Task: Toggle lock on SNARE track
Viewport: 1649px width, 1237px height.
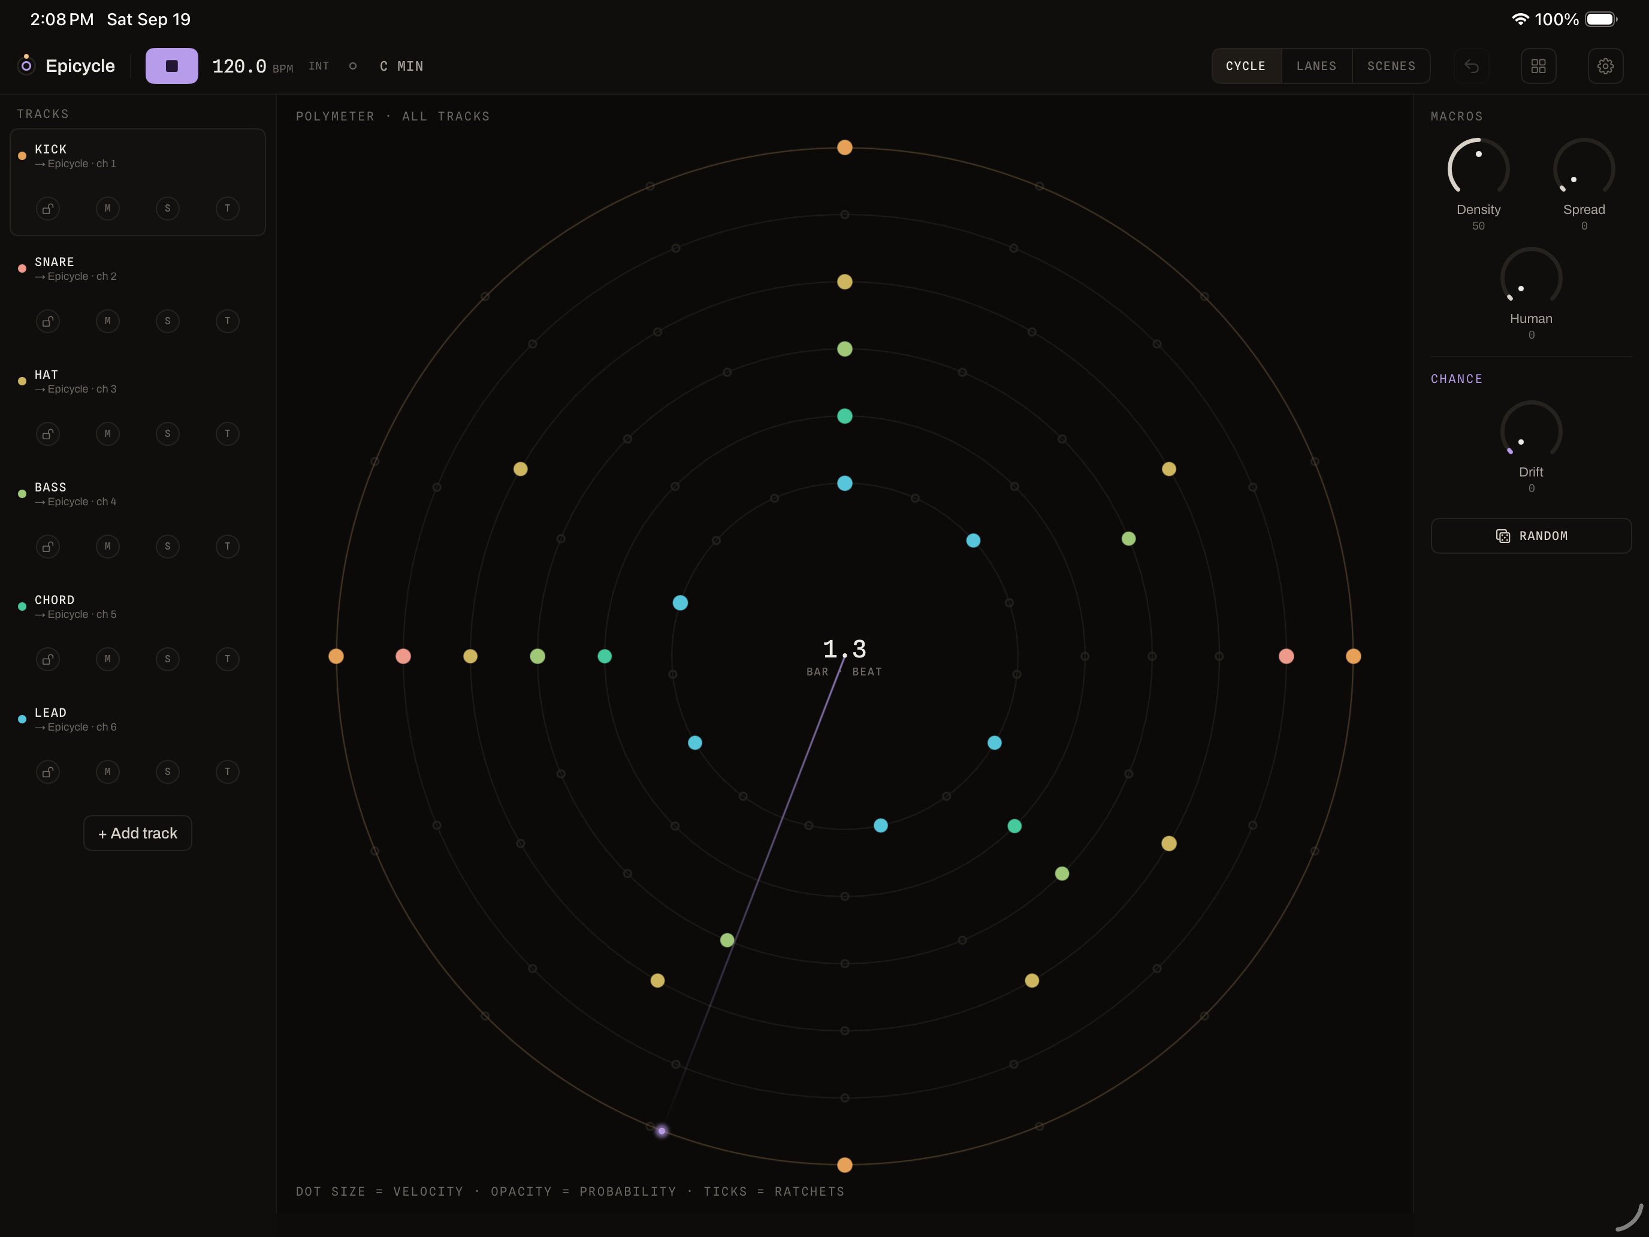Action: click(48, 321)
